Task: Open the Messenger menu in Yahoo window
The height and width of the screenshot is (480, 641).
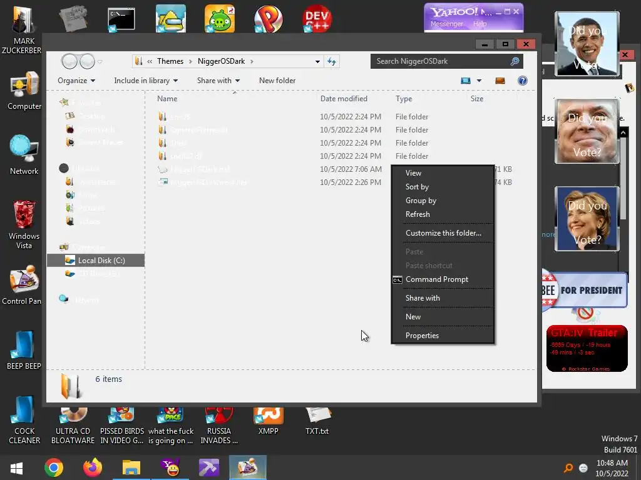Action: 446,24
